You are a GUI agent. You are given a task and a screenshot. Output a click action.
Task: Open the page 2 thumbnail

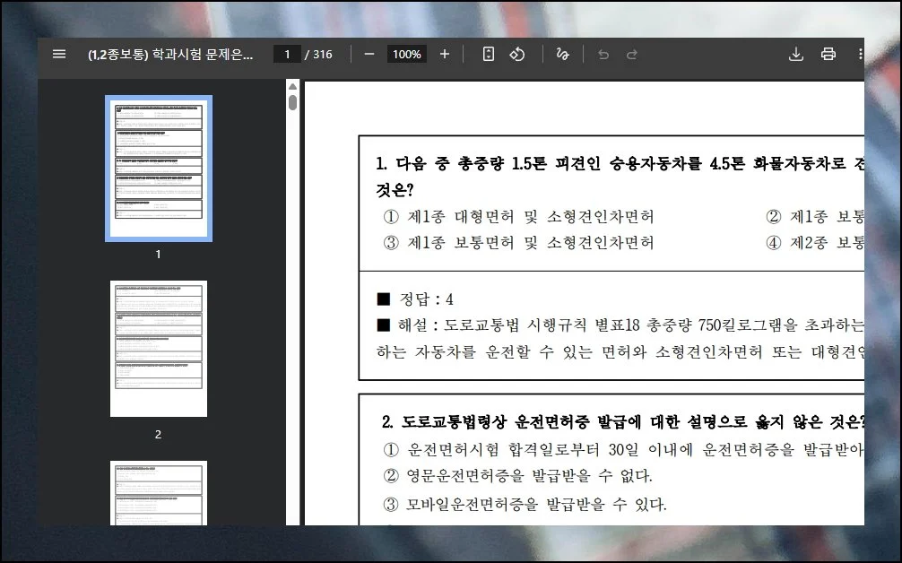(159, 349)
